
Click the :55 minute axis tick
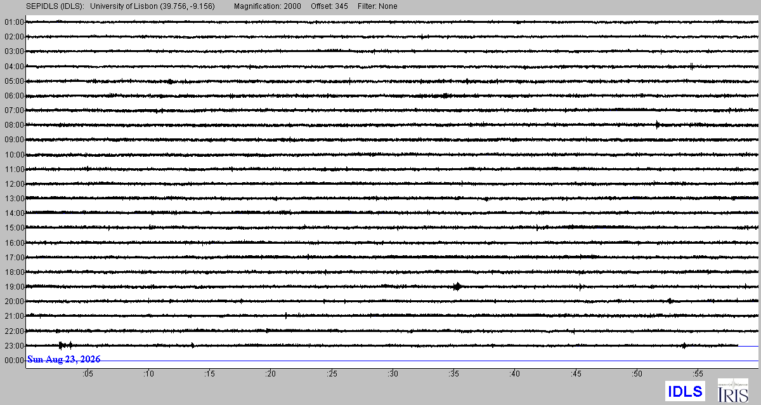pos(698,374)
